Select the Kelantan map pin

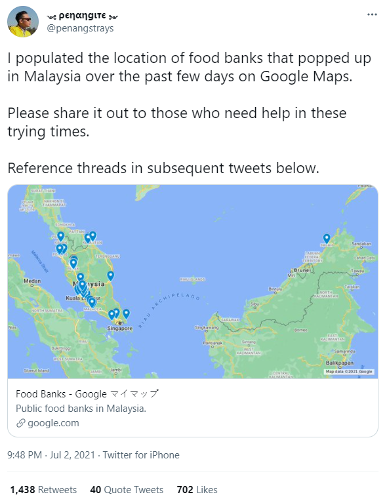tap(92, 236)
